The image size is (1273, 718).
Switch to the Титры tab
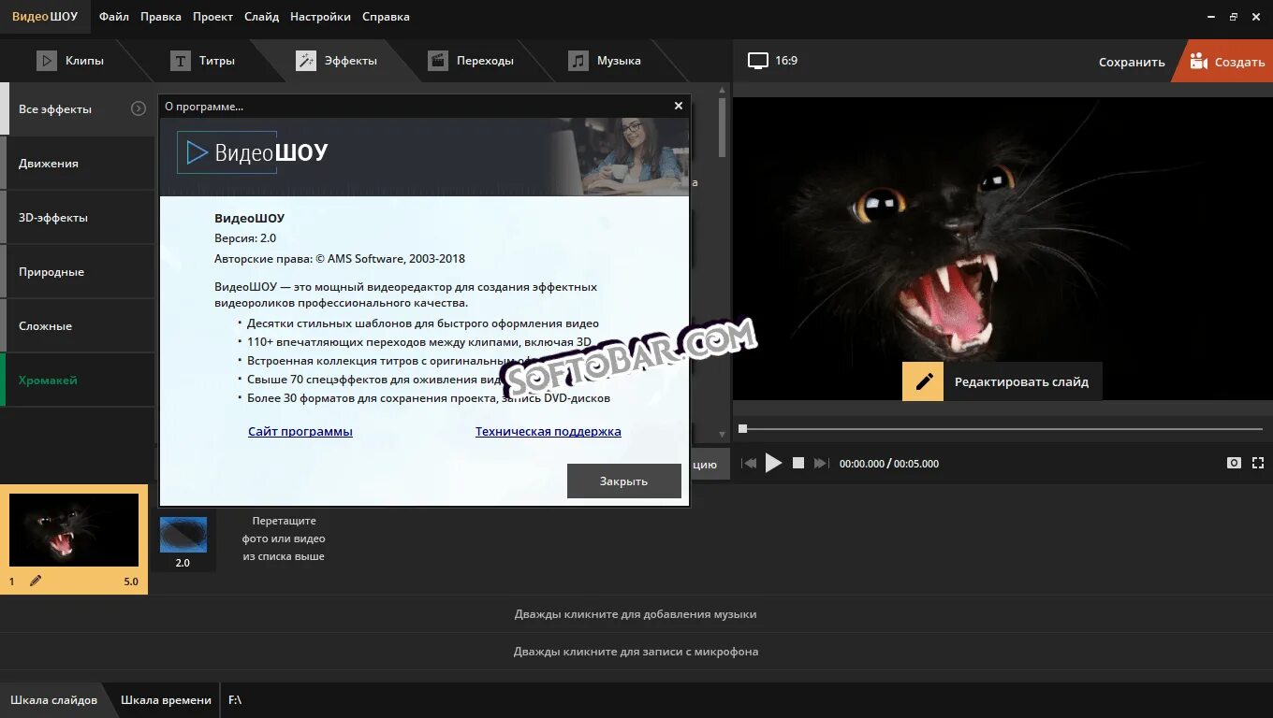[203, 61]
